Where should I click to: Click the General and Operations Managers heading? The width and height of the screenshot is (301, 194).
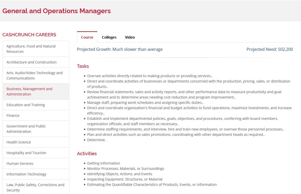click(56, 11)
